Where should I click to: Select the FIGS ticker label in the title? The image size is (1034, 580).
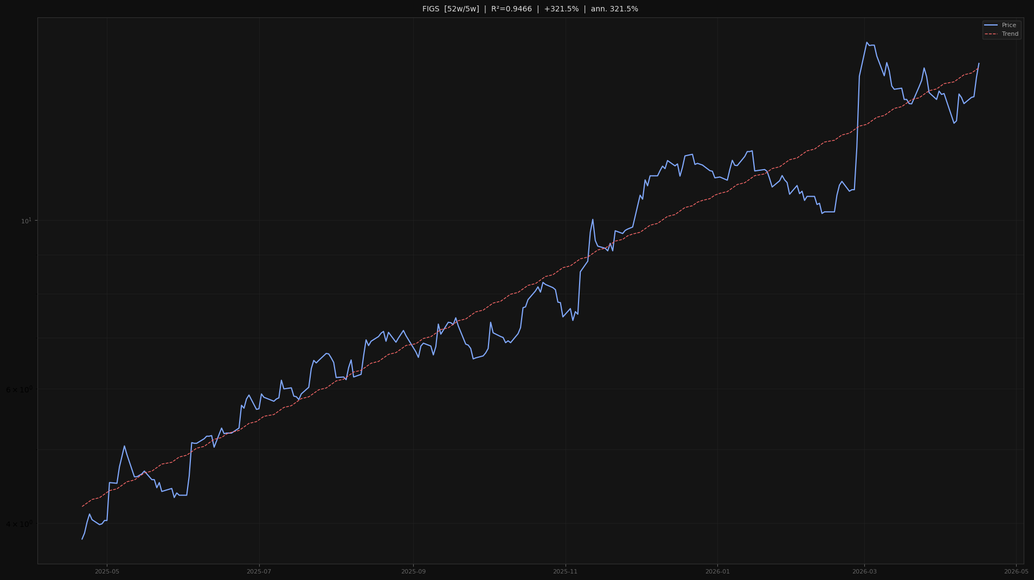coord(431,9)
